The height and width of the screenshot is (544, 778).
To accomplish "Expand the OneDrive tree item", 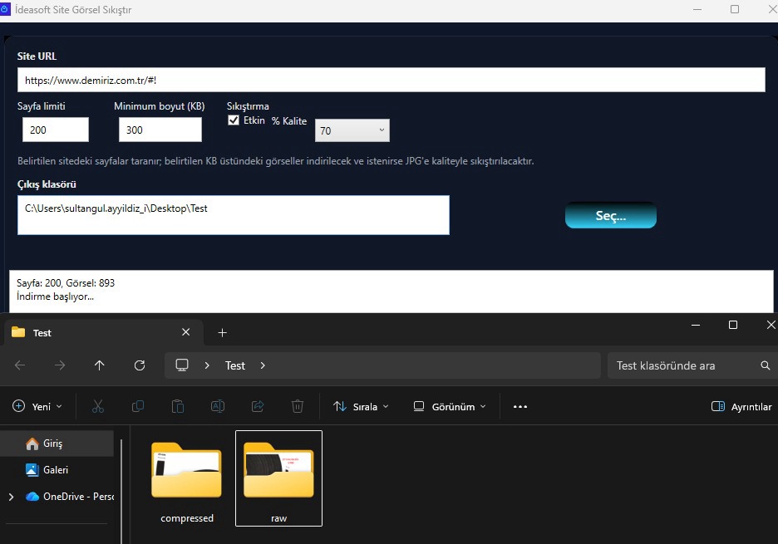I will pos(11,497).
